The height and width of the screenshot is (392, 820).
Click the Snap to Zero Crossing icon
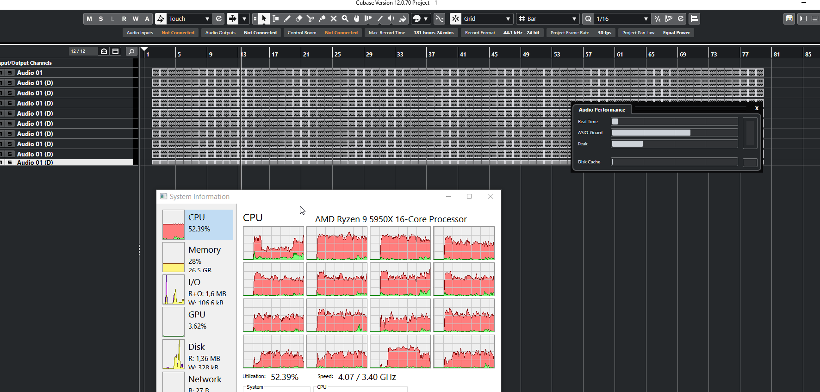pyautogui.click(x=440, y=19)
